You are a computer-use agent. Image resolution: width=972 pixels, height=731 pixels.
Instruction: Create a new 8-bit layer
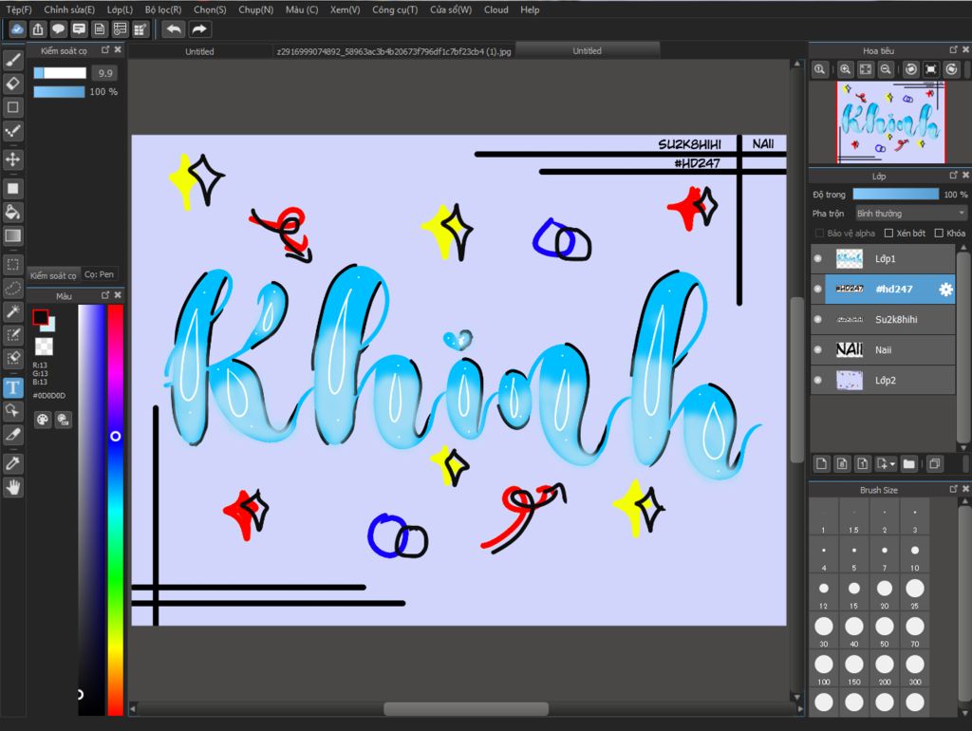coord(842,464)
